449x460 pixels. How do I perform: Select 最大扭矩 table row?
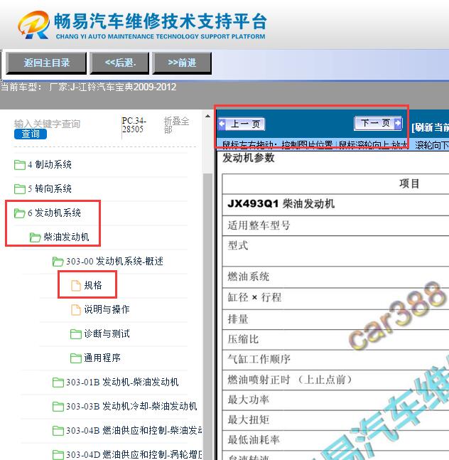click(335, 420)
